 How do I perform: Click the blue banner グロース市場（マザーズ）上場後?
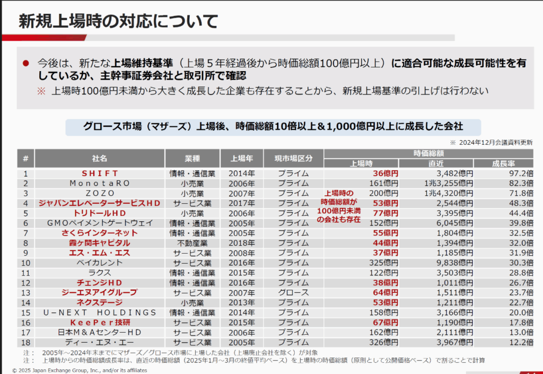click(273, 126)
